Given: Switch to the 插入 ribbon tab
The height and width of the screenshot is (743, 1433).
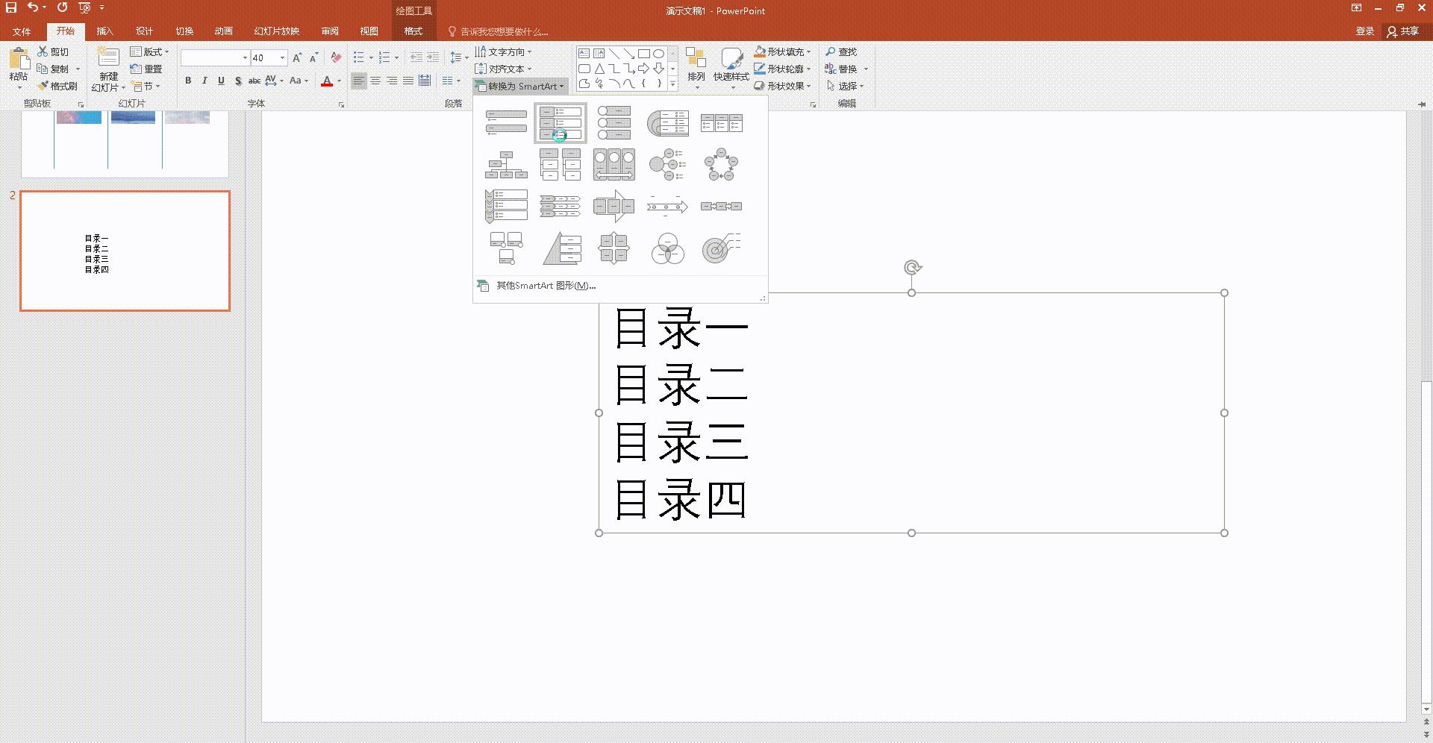Looking at the screenshot, I should [104, 31].
